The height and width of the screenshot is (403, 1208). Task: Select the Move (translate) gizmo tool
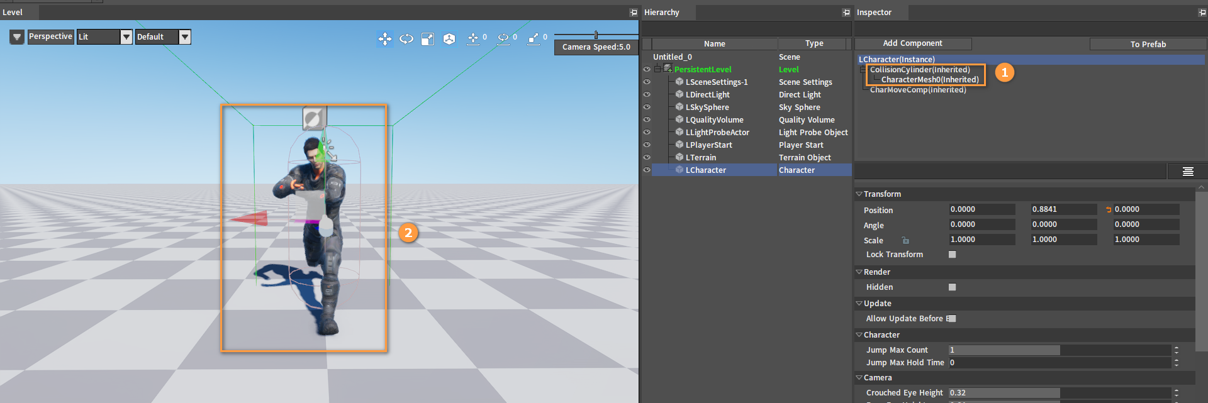[384, 39]
